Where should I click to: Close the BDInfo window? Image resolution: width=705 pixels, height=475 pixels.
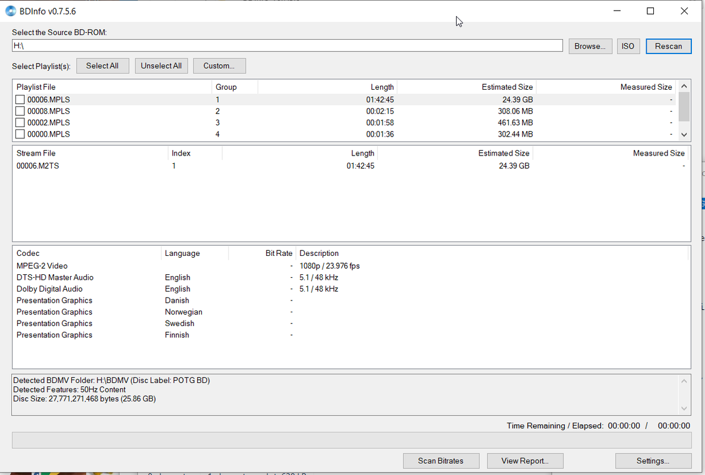684,11
